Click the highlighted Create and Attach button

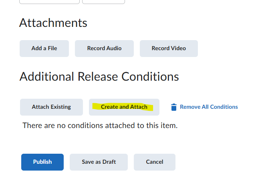point(124,107)
